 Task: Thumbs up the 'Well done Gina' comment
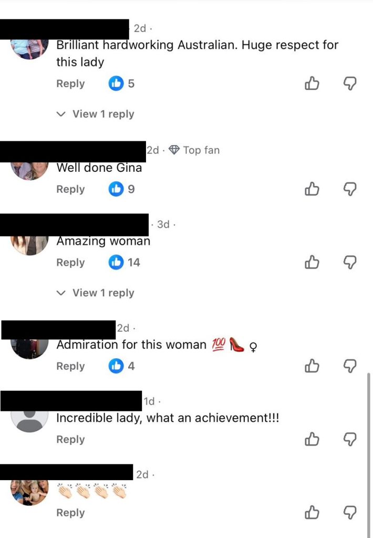(x=312, y=189)
